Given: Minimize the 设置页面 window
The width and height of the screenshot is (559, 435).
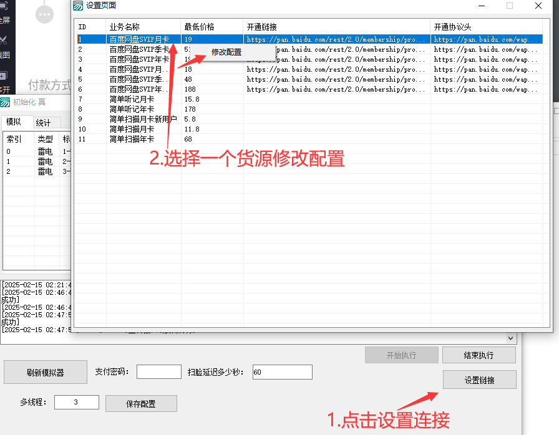Looking at the screenshot, I should [482, 6].
